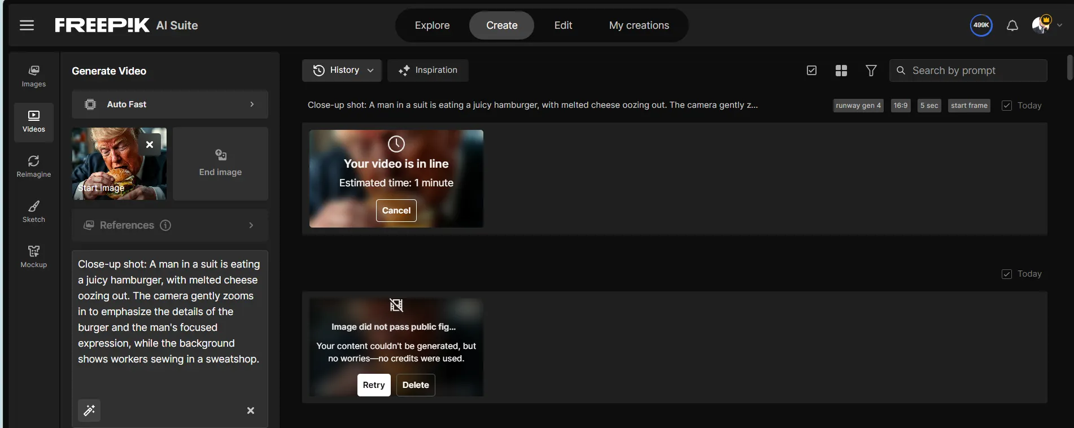This screenshot has height=428, width=1074.
Task: Go to My creations tab
Action: (639, 25)
